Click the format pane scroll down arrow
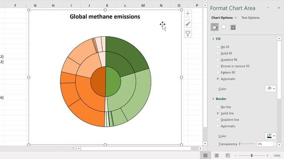Screen dimensions: 284x159 click(279, 144)
